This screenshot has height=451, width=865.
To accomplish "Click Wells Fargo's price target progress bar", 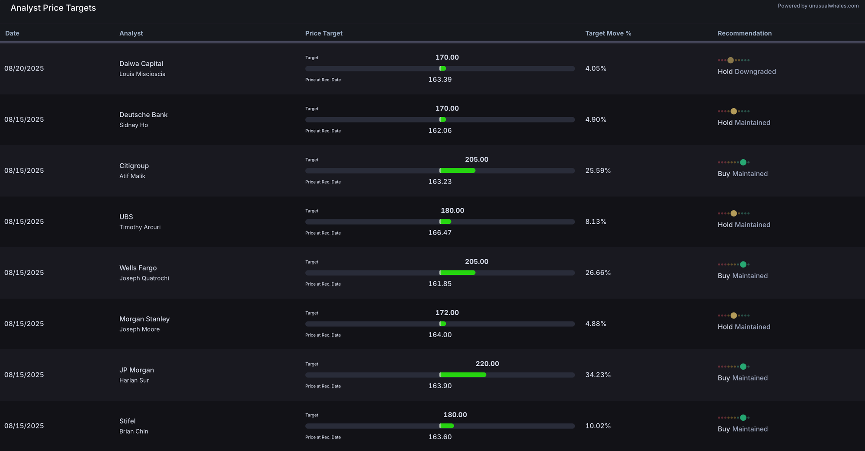I will pos(440,273).
